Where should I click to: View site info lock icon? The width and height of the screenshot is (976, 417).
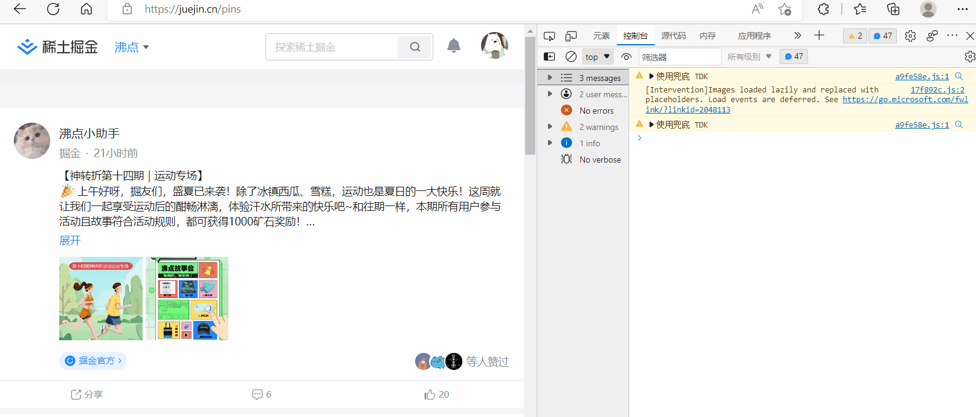click(127, 9)
